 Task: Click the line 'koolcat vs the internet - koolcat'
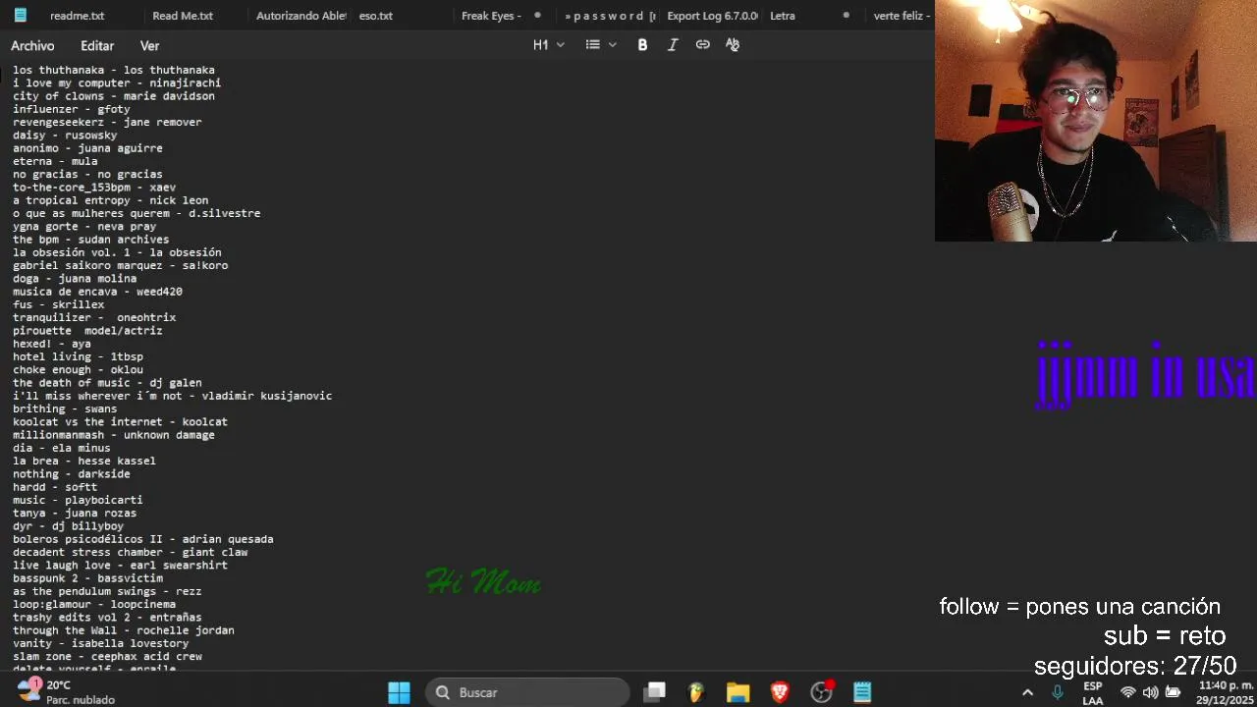point(120,422)
